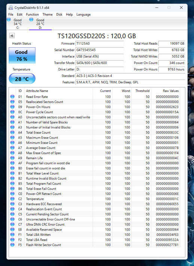This screenshot has height=266, width=194.
Task: Click Total Host Writes value 6783 GB
Action: tap(172, 50)
